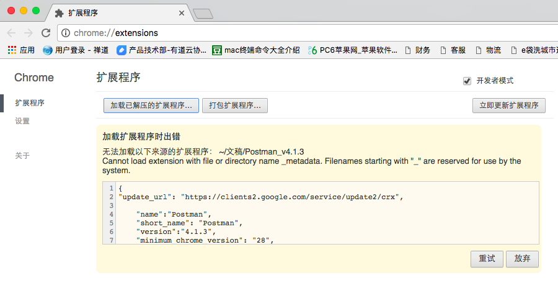This screenshot has width=558, height=283.
Task: Click the forward navigation arrow
Action: tap(29, 33)
